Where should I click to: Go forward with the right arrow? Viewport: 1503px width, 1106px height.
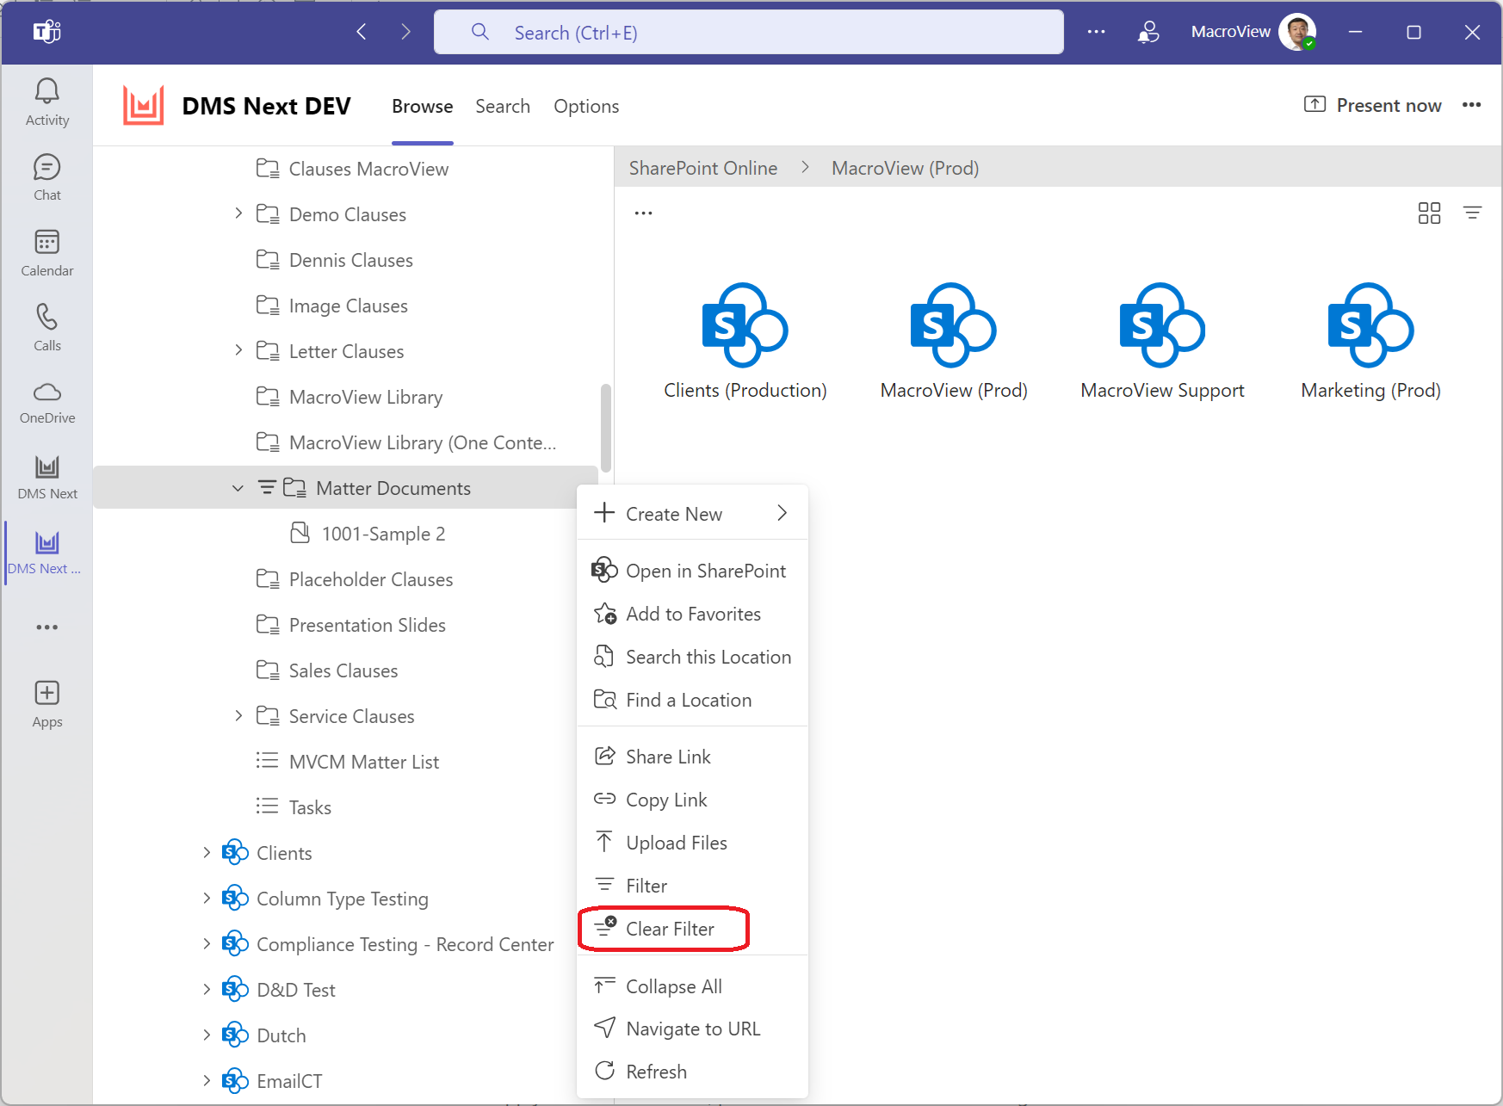pyautogui.click(x=405, y=33)
